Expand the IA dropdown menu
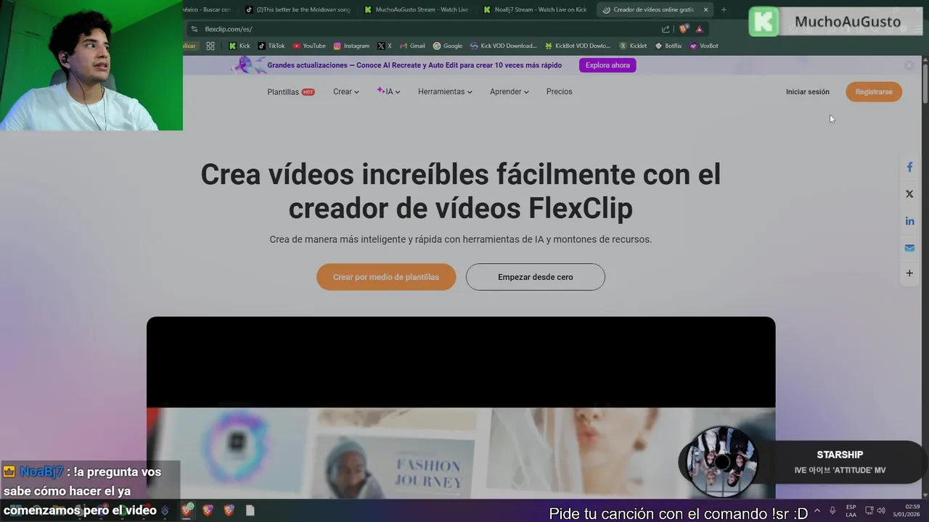929x522 pixels. [388, 92]
